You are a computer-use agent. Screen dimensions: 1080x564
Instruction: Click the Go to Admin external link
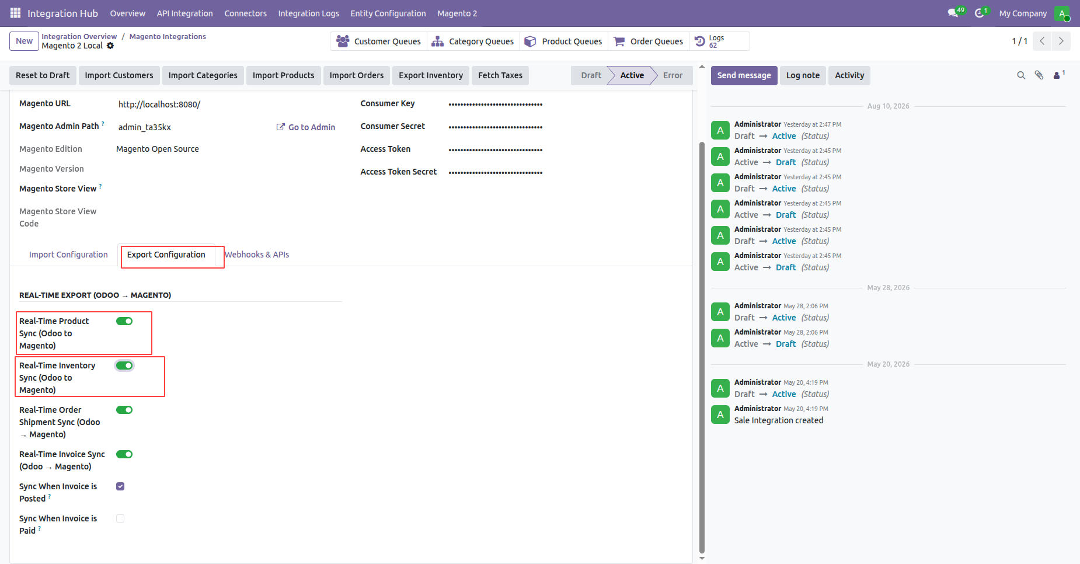tap(306, 127)
